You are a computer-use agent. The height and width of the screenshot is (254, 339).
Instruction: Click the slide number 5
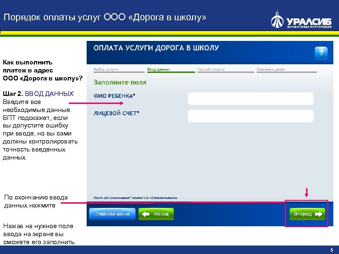[x=331, y=250]
